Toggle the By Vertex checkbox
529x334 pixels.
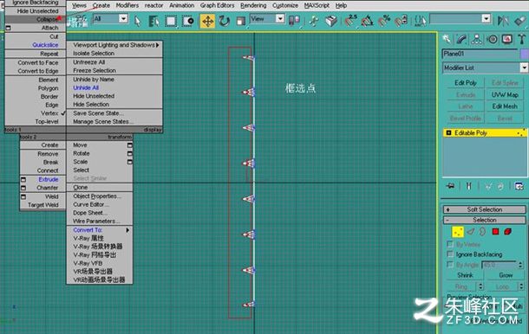pyautogui.click(x=450, y=244)
